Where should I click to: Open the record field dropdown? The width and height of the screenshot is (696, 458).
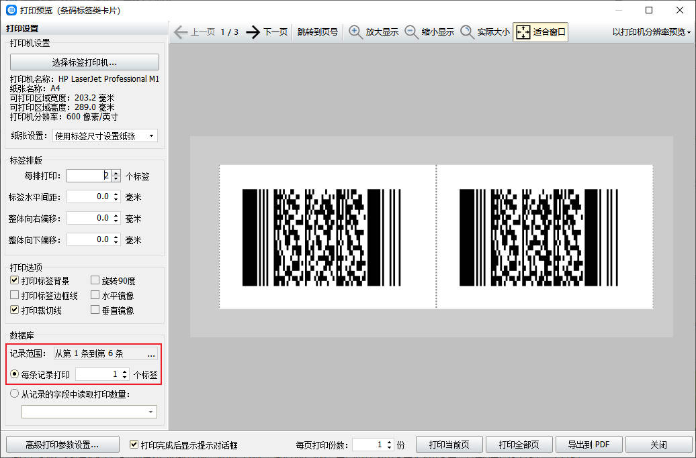(x=89, y=411)
